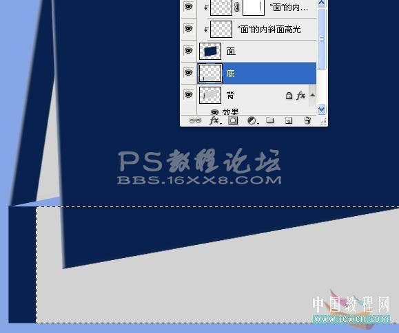Viewport: 399px width, 333px height.
Task: Create a new layer via page icon
Action: [289, 120]
